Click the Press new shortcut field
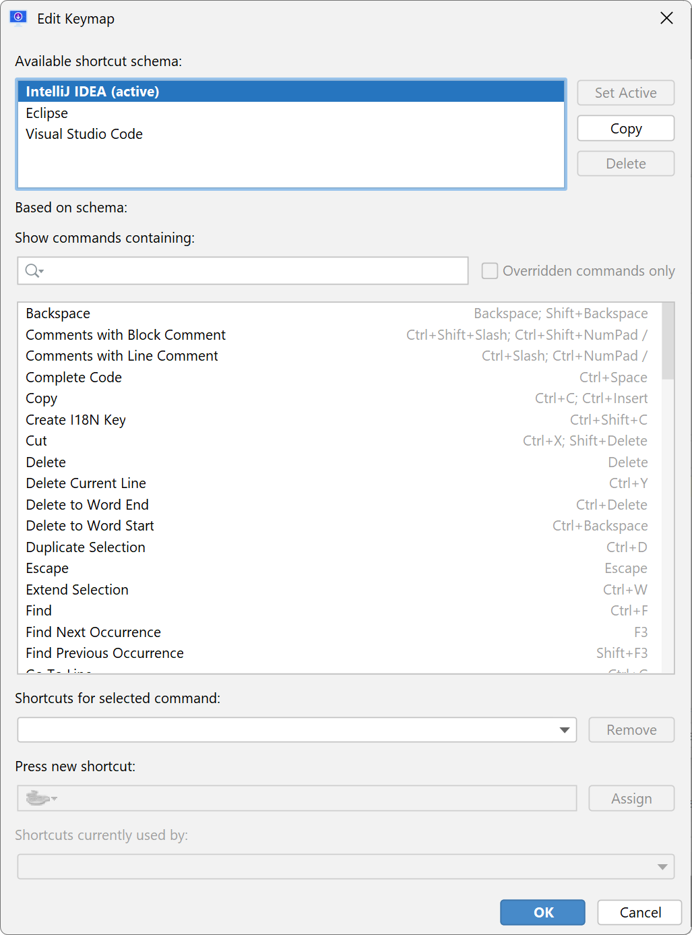 (x=297, y=798)
